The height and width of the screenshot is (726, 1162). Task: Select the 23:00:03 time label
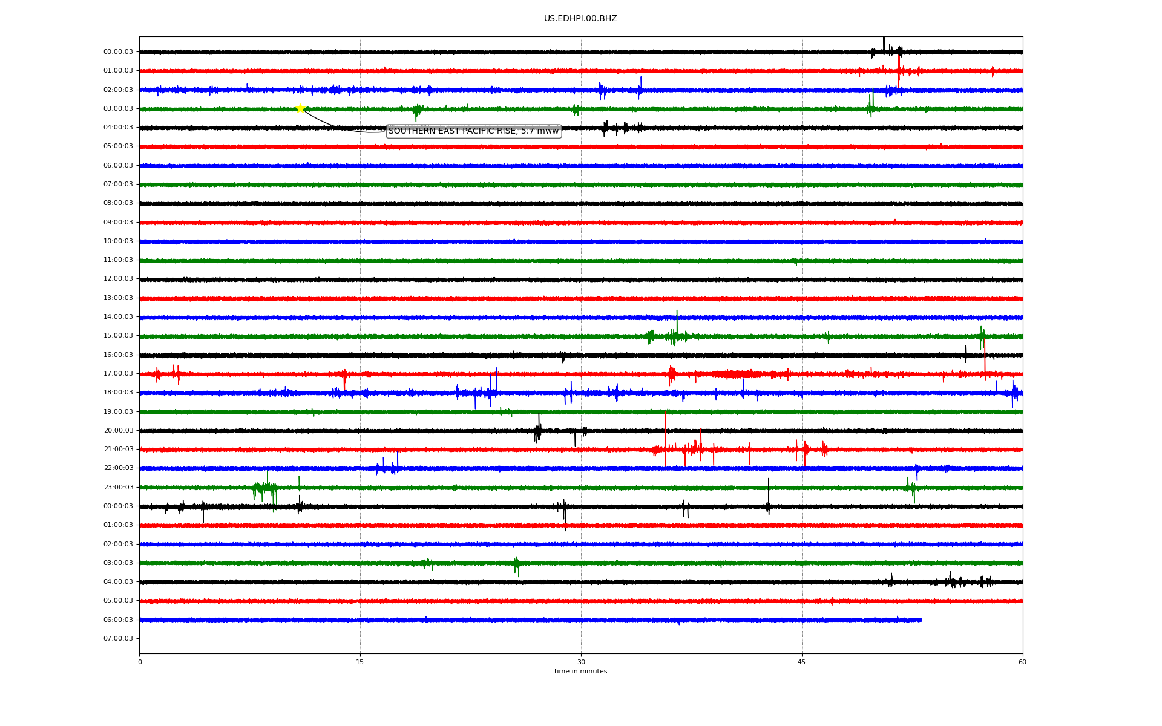(118, 488)
